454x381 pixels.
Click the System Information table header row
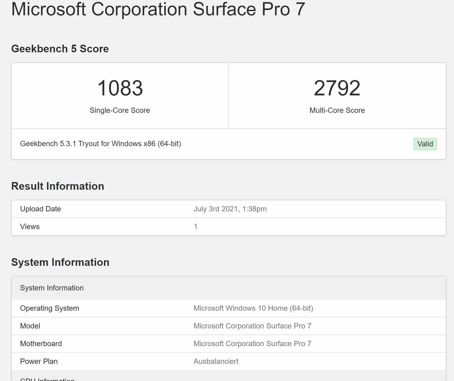click(228, 288)
